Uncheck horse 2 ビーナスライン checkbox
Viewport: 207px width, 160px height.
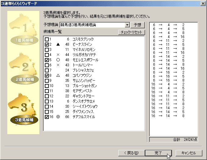(47, 44)
